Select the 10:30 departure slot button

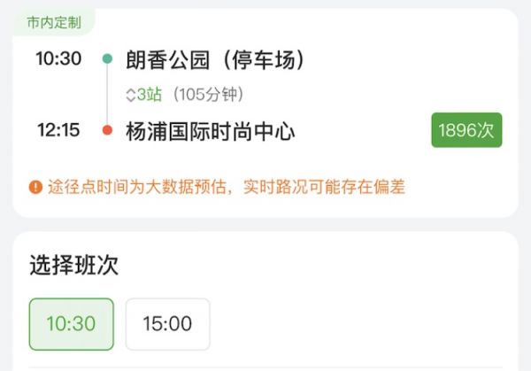[71, 324]
